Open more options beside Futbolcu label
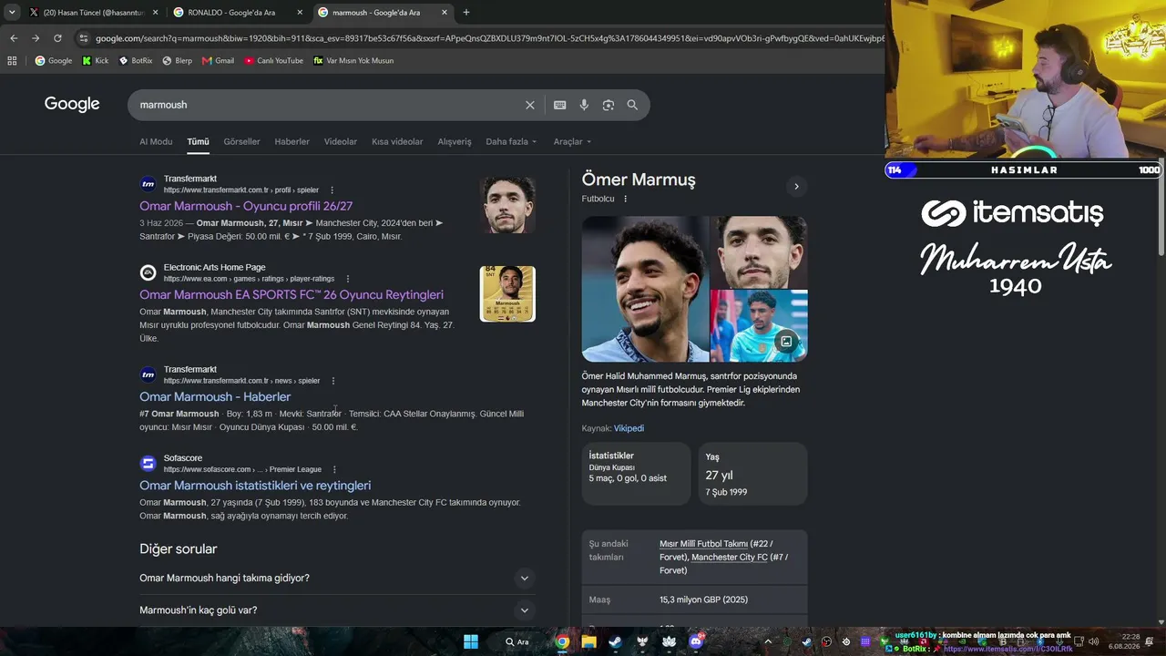Image resolution: width=1166 pixels, height=656 pixels. (625, 199)
